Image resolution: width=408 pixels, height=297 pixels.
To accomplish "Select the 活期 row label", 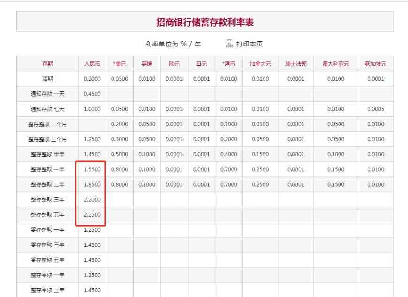I will 48,79.
